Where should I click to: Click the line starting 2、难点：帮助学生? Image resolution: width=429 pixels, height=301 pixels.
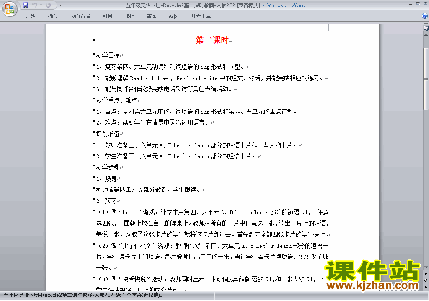pos(152,122)
